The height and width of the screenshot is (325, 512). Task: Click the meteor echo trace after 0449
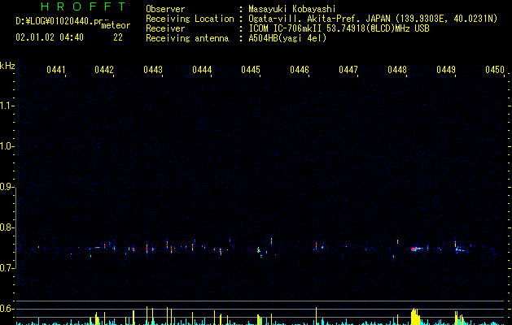click(461, 249)
